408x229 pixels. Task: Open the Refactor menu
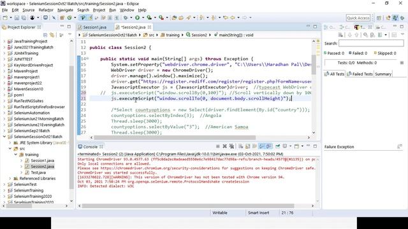point(46,10)
